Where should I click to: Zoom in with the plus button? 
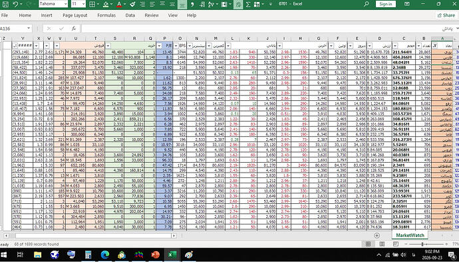tap(446, 244)
